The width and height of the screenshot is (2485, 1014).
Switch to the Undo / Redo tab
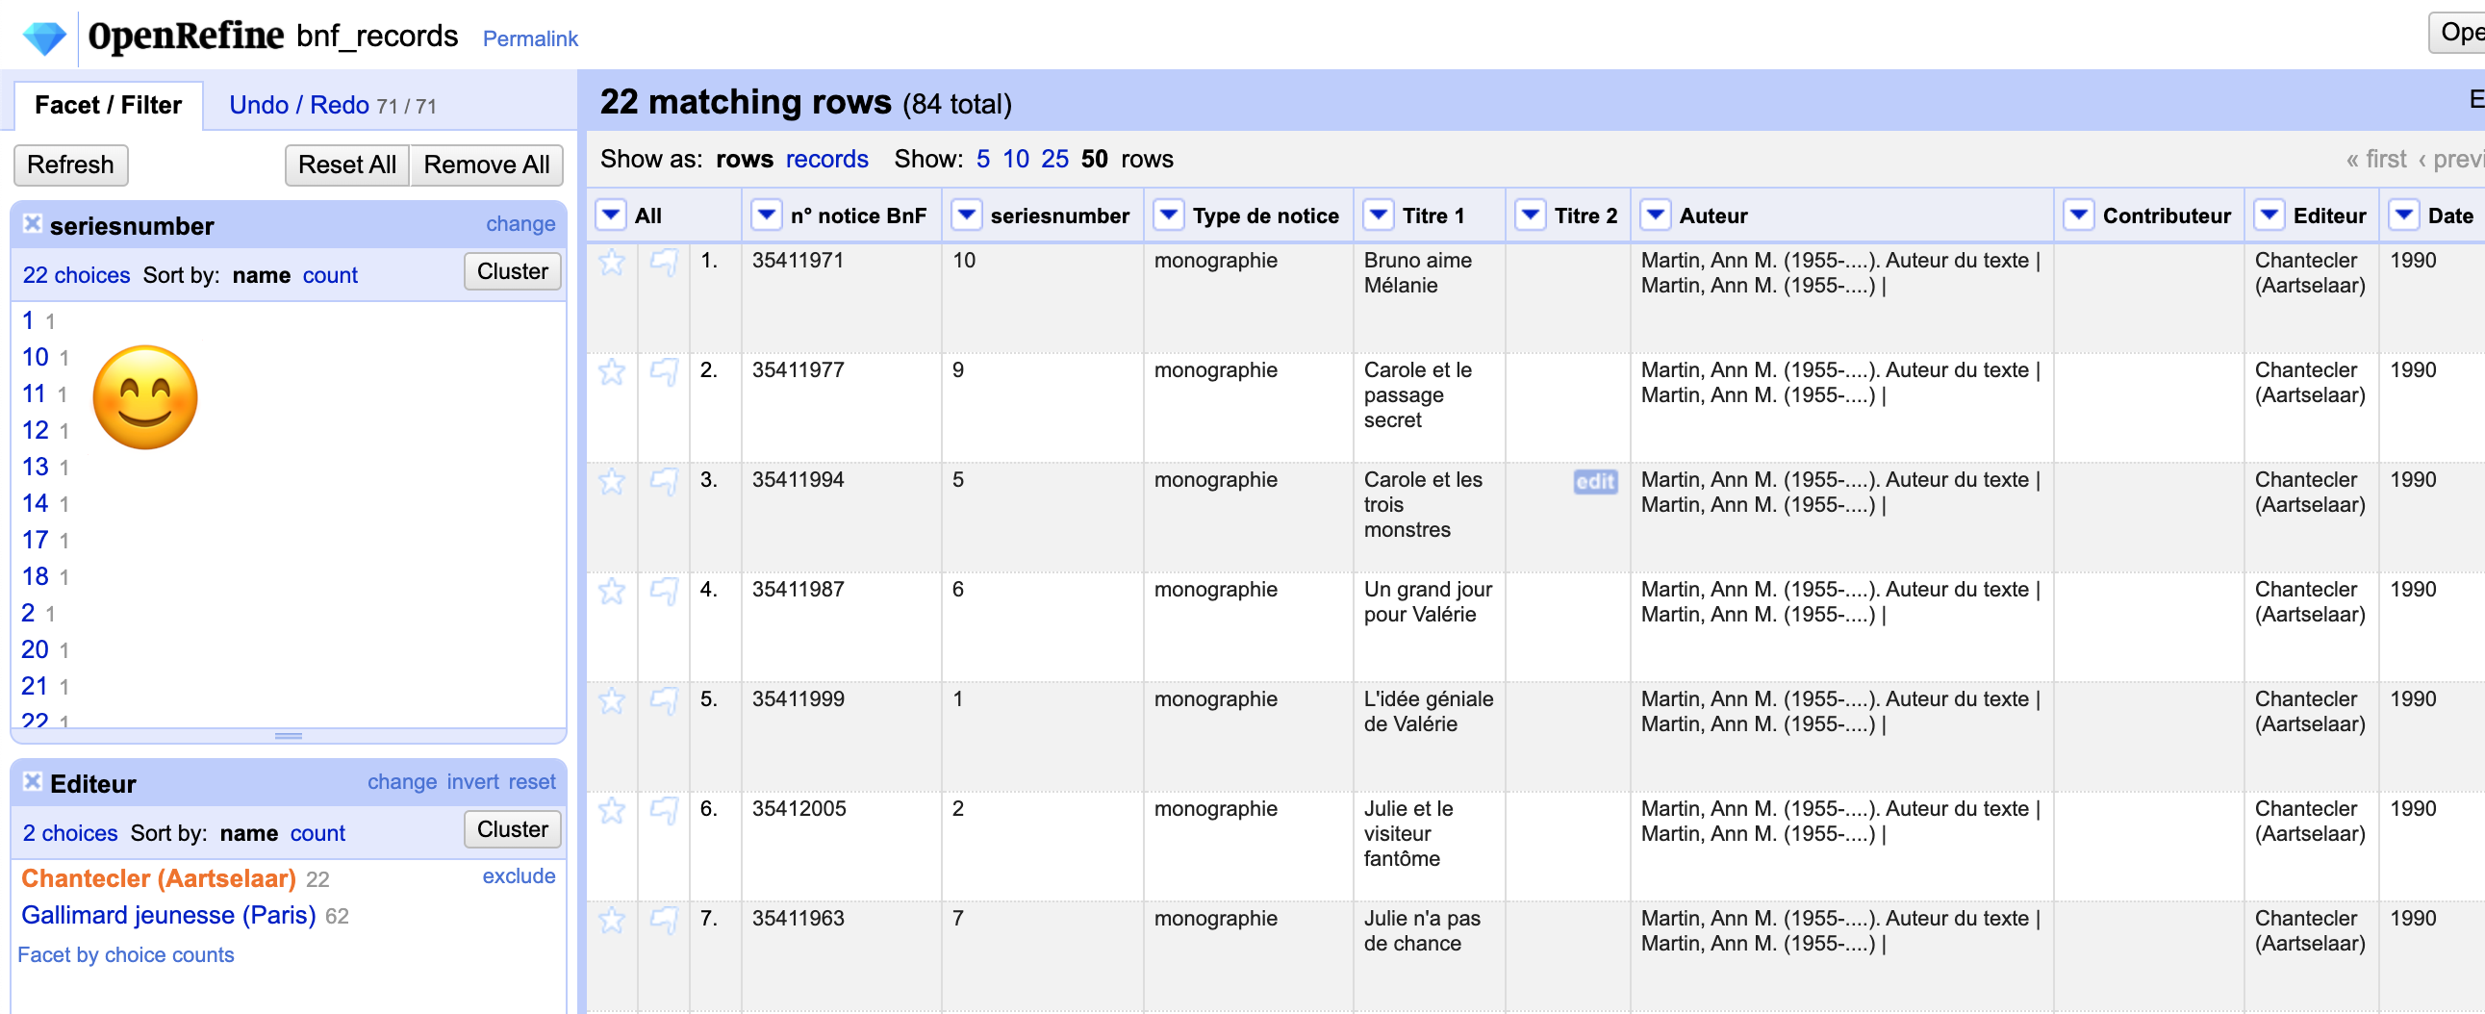299,104
